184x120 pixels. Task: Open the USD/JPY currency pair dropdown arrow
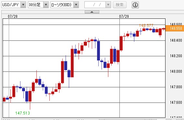pos(23,5)
